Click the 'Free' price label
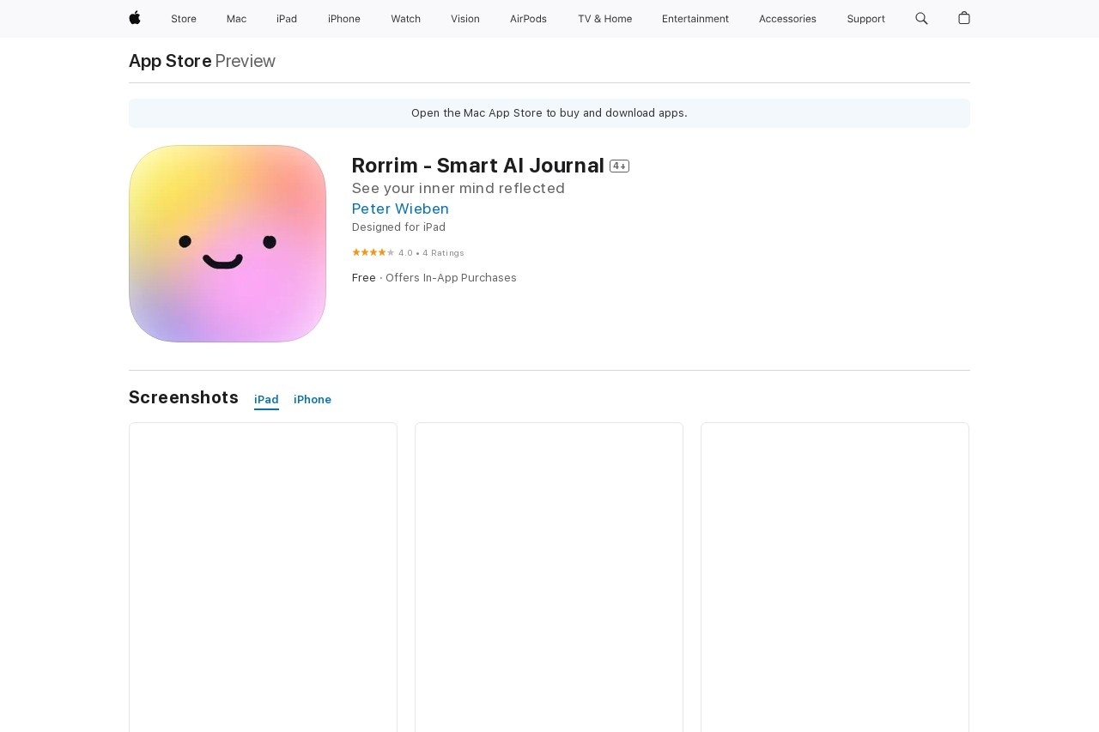The width and height of the screenshot is (1099, 732). point(364,278)
